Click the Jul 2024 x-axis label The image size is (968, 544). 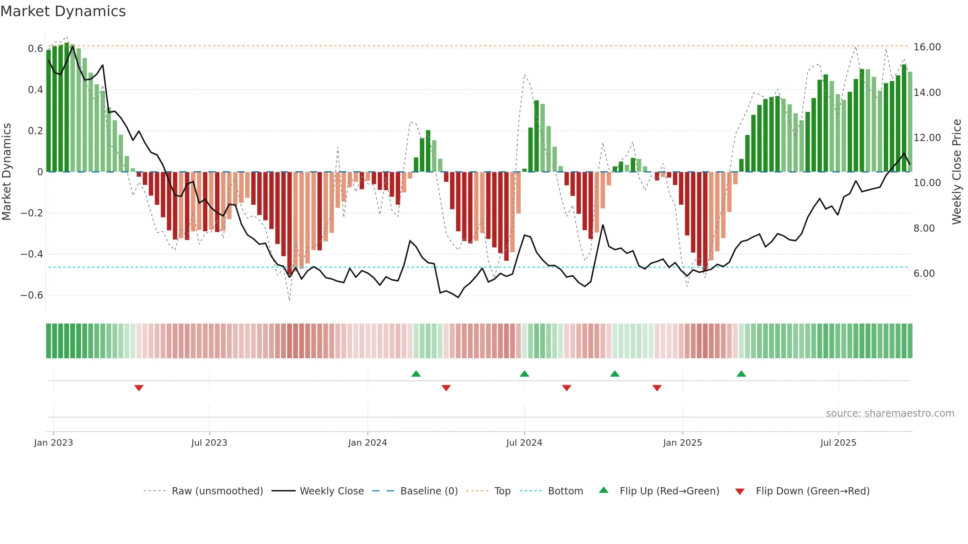(524, 443)
